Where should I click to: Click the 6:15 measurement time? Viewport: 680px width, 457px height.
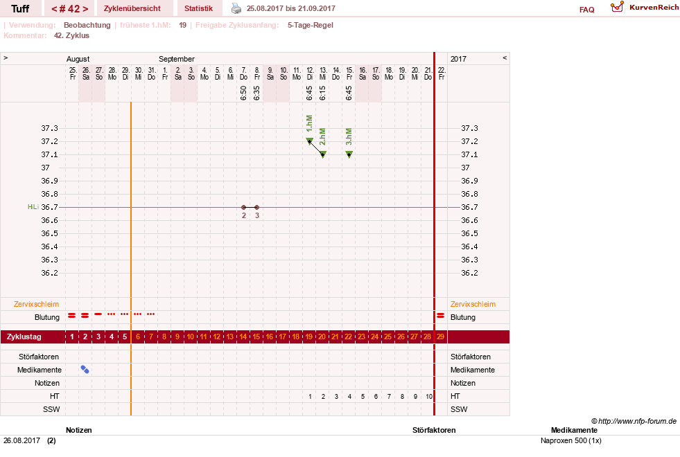(x=322, y=93)
